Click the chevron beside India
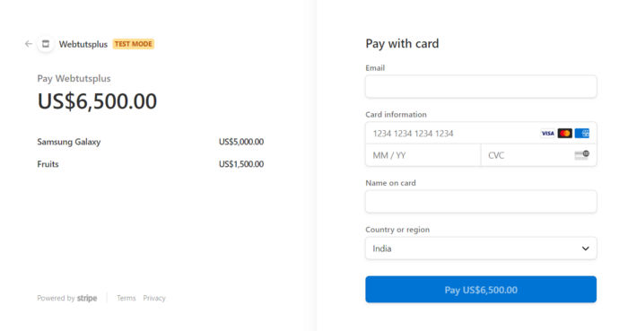The image size is (628, 331). coord(585,248)
